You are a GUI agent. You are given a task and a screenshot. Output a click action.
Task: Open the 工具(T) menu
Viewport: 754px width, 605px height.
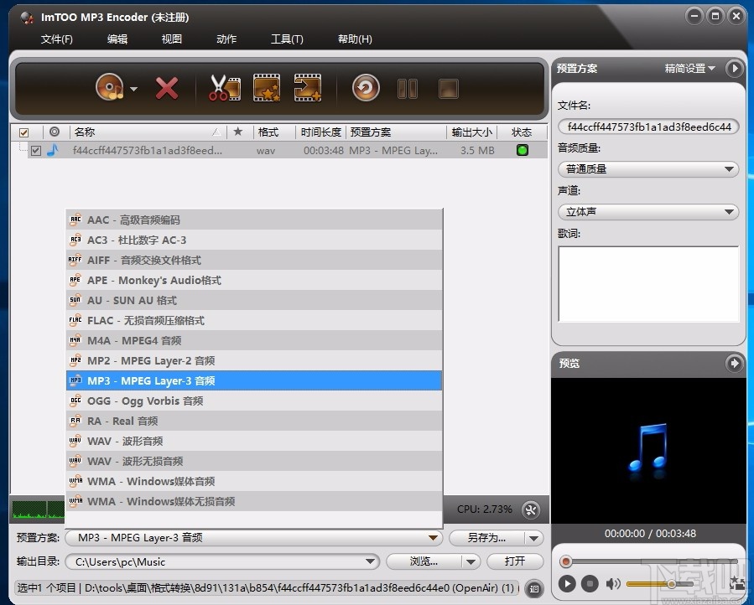(287, 39)
